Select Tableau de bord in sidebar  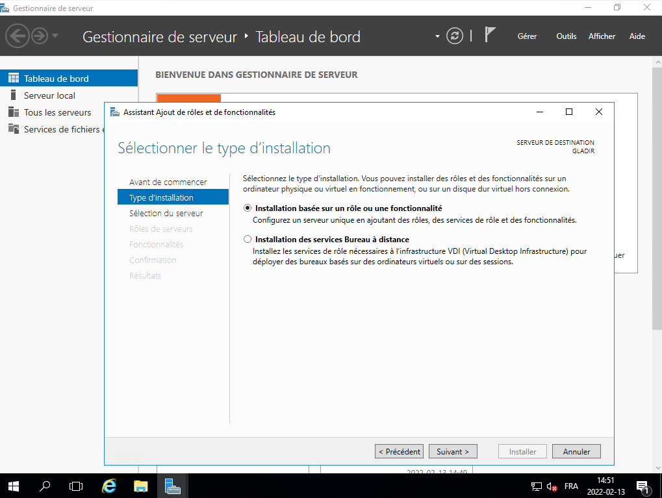(x=69, y=78)
